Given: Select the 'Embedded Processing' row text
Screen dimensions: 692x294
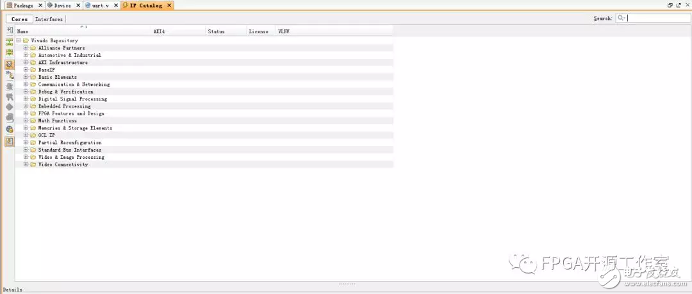Looking at the screenshot, I should point(65,106).
